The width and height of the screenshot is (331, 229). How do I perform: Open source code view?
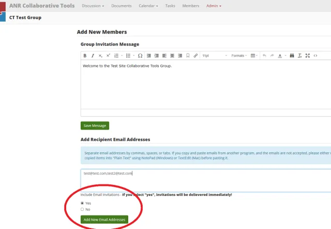click(315, 55)
